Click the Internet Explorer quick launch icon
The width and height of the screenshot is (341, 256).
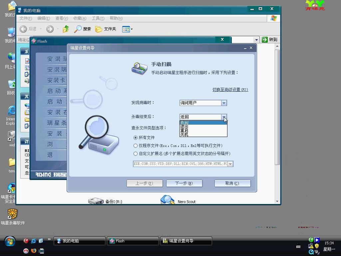coord(33,241)
